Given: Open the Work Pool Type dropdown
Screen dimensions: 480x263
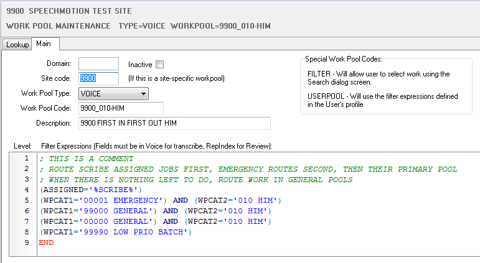Looking at the screenshot, I should [x=113, y=94].
